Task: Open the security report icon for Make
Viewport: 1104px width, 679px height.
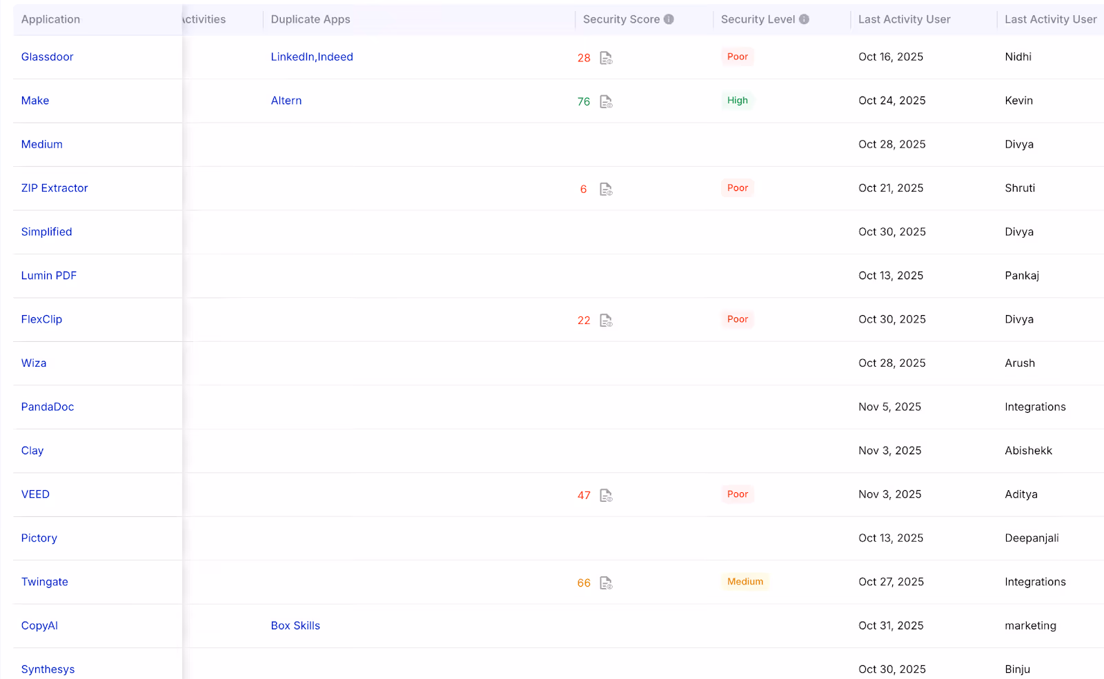Action: click(606, 102)
